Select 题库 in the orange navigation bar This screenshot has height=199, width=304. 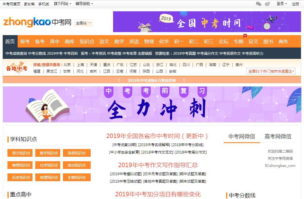[x=70, y=42]
